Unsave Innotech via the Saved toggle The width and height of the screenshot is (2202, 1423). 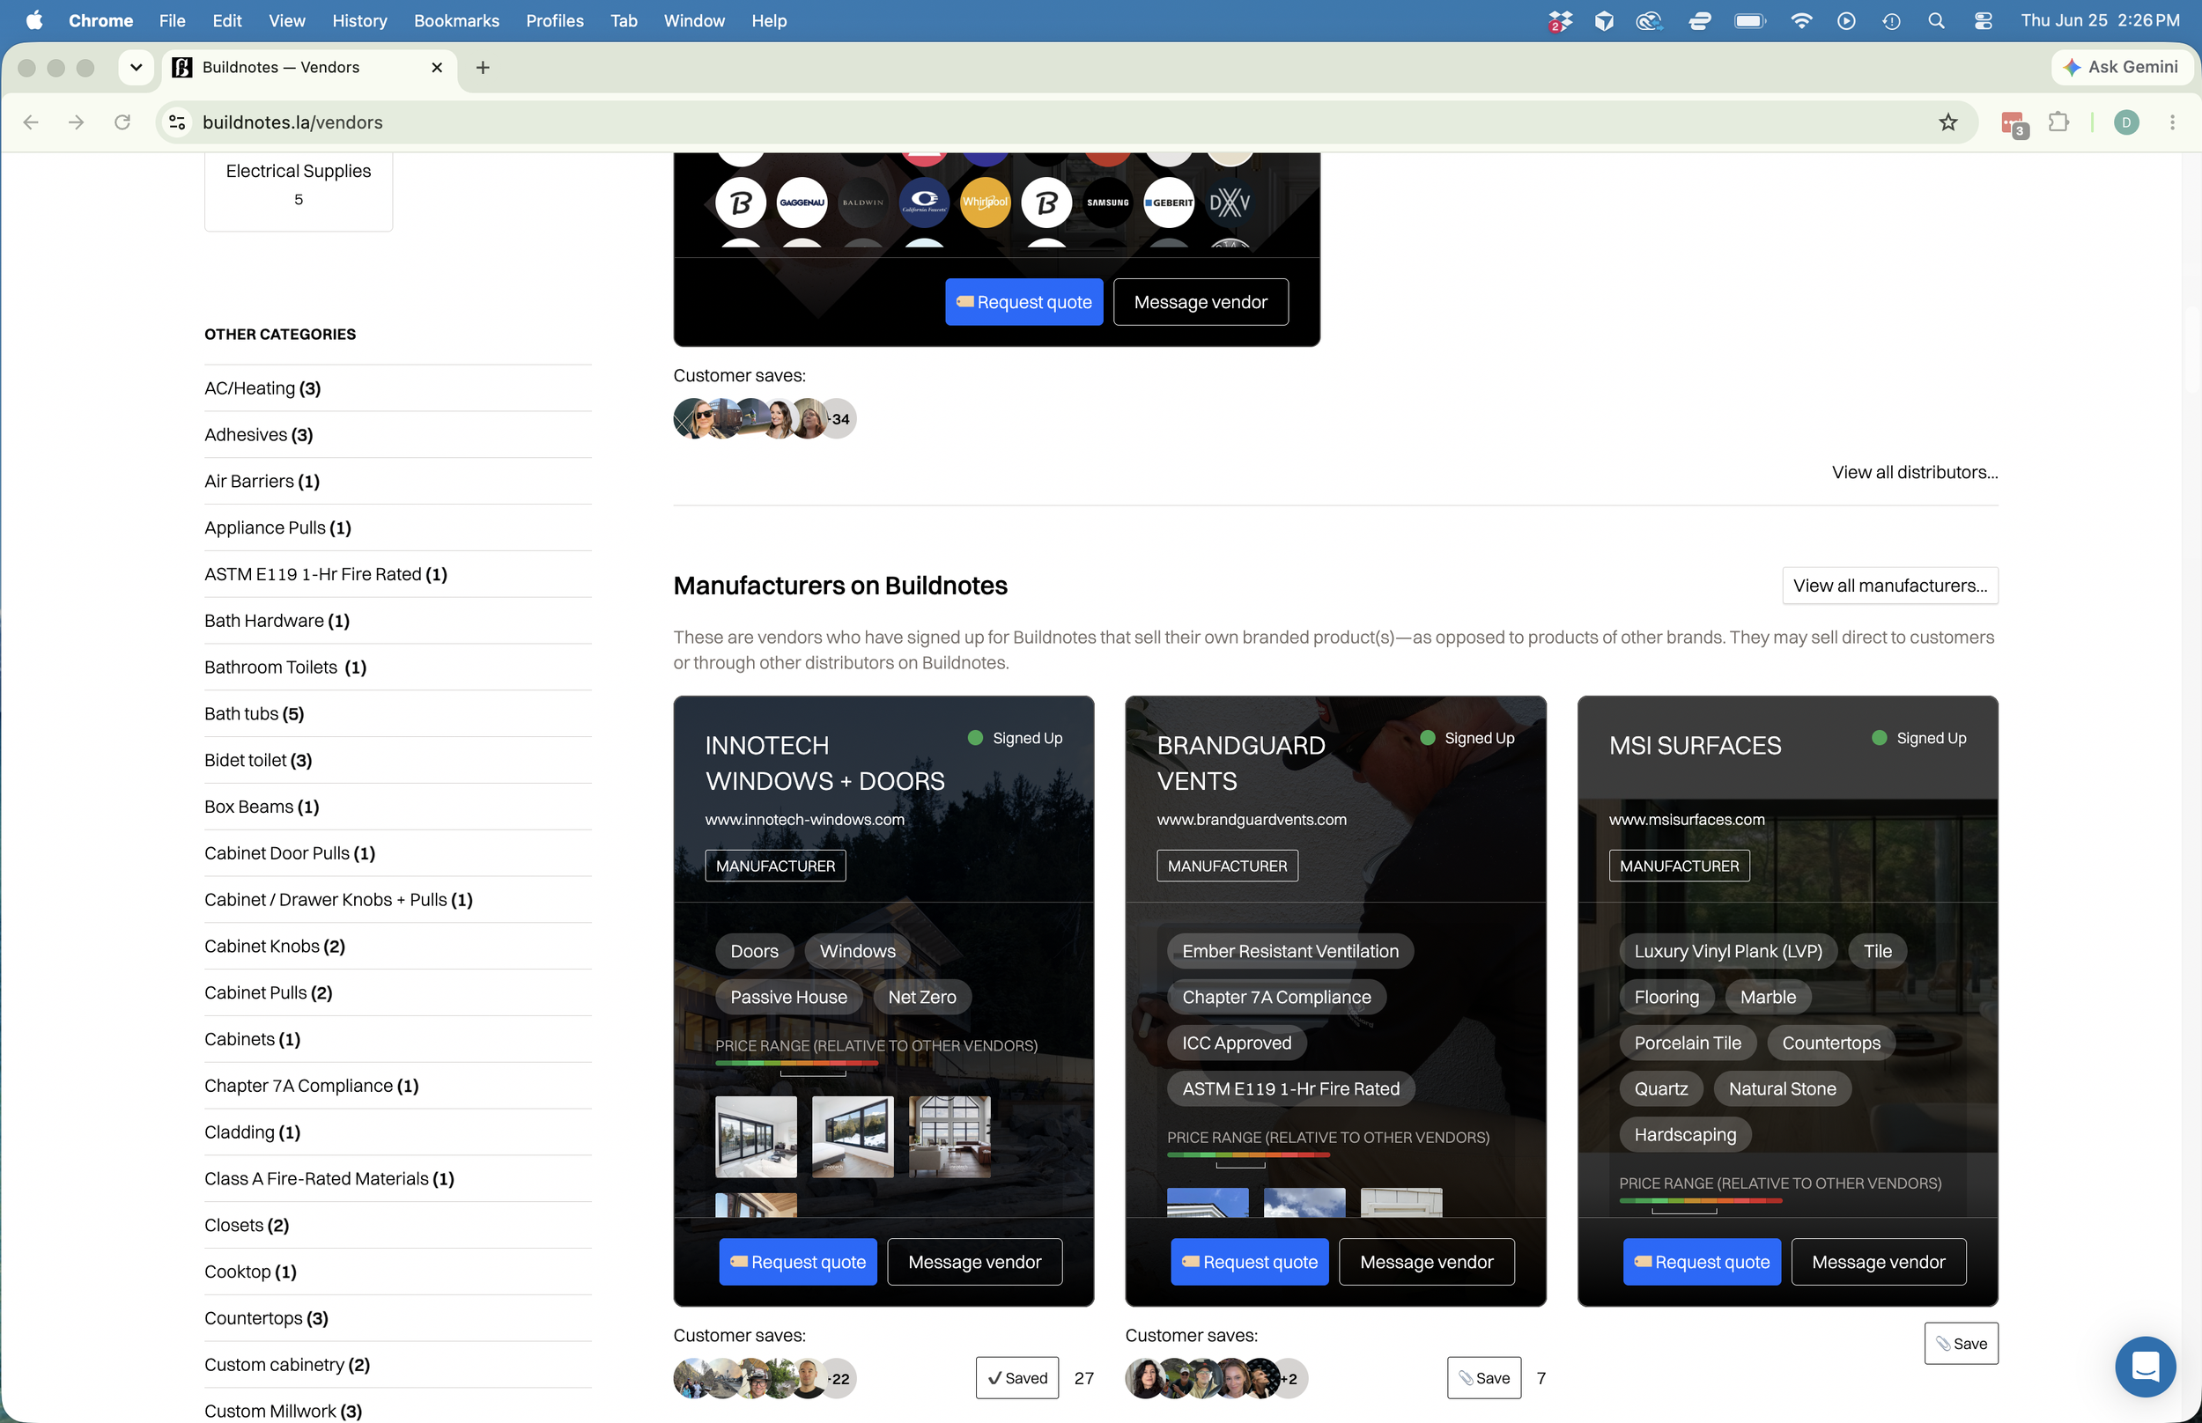(1016, 1378)
